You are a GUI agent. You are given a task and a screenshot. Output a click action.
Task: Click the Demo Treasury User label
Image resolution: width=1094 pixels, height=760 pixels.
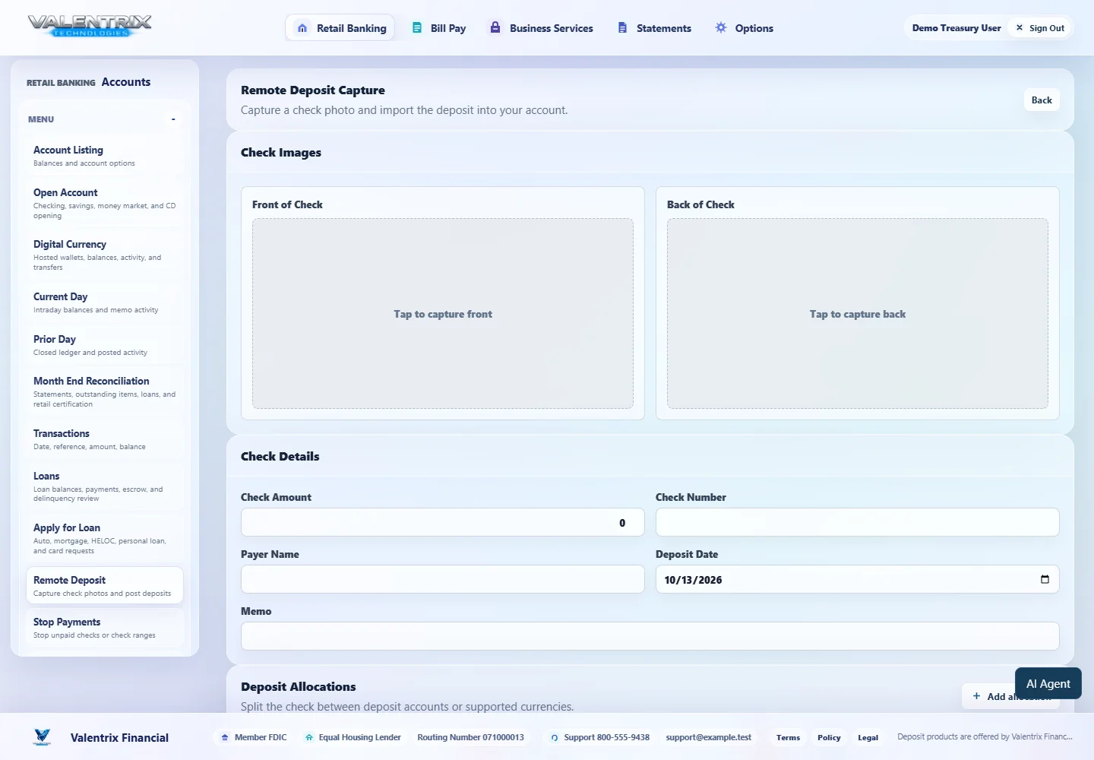pyautogui.click(x=956, y=28)
